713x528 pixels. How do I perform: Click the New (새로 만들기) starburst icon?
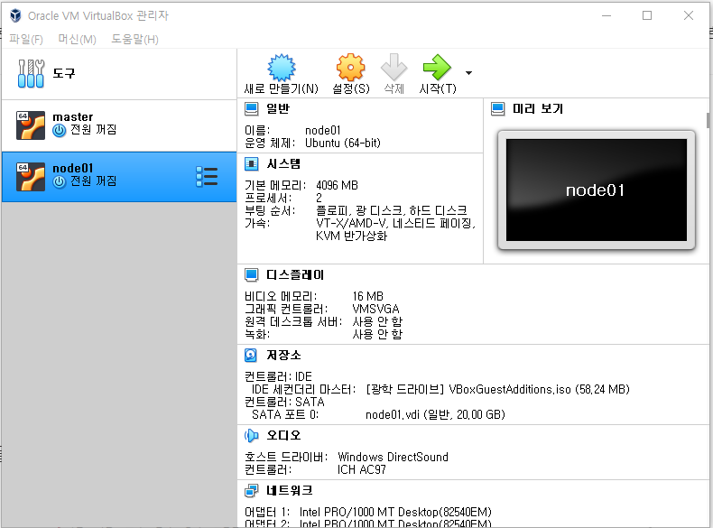pos(282,68)
